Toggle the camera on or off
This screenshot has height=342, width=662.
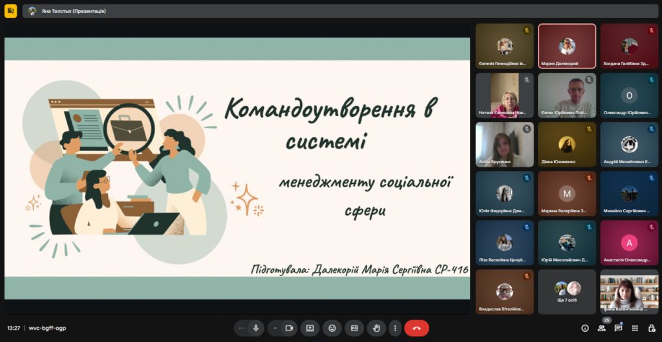(289, 328)
